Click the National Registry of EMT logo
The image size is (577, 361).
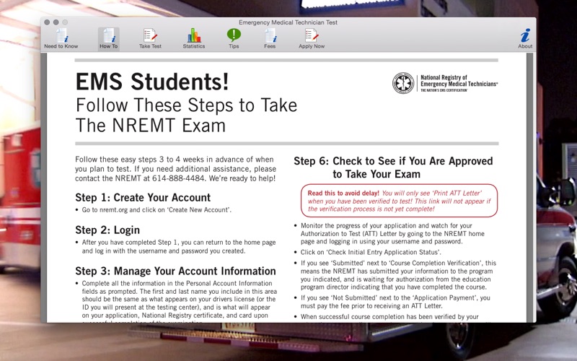pos(445,83)
